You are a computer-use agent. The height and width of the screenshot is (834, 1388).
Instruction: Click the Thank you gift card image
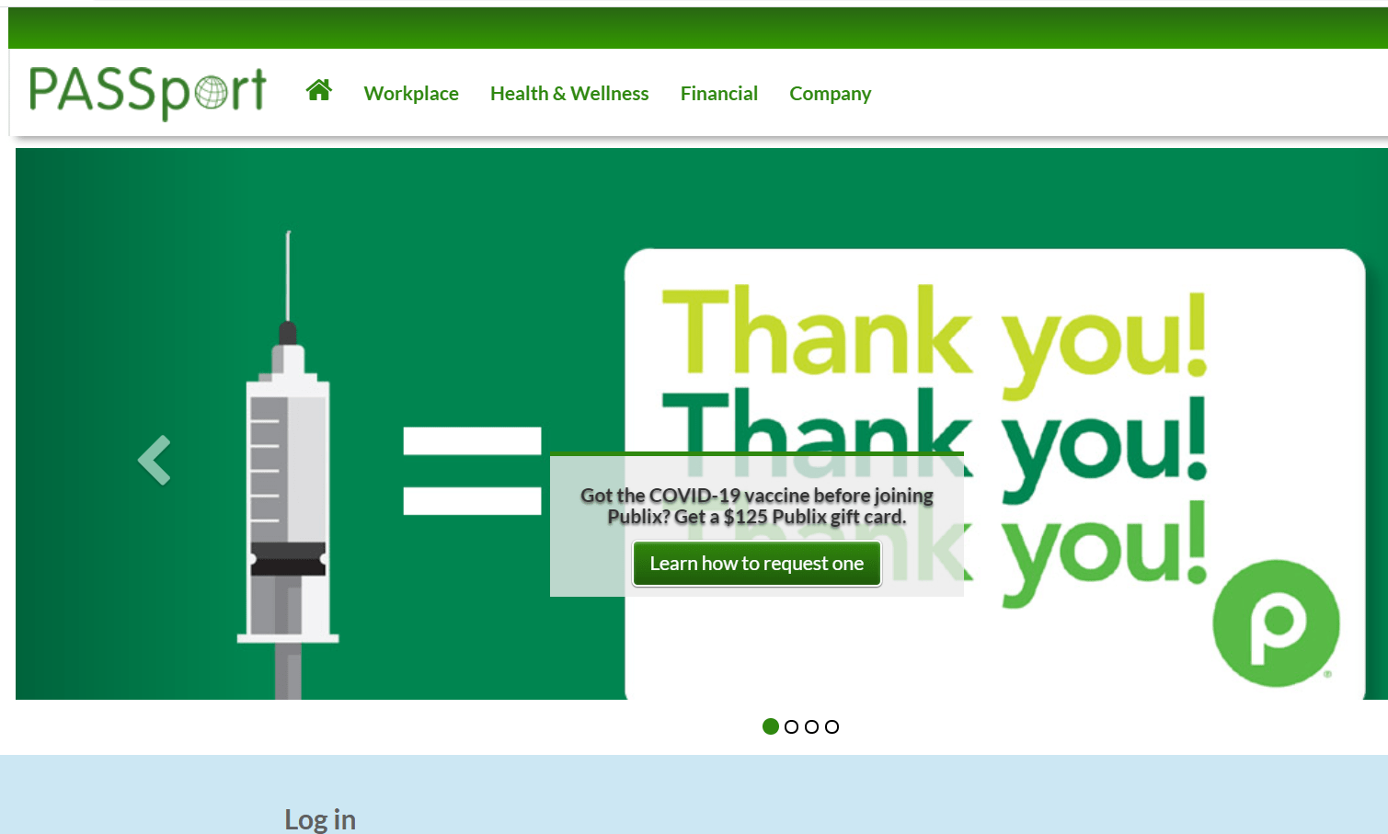994,474
